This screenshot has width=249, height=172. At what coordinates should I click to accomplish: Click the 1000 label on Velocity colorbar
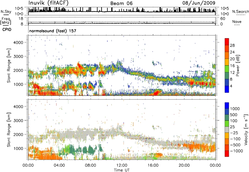[x=235, y=109]
